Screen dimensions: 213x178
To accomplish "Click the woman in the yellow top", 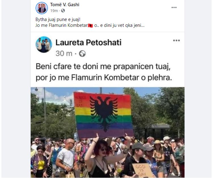I will pyautogui.click(x=40, y=162).
